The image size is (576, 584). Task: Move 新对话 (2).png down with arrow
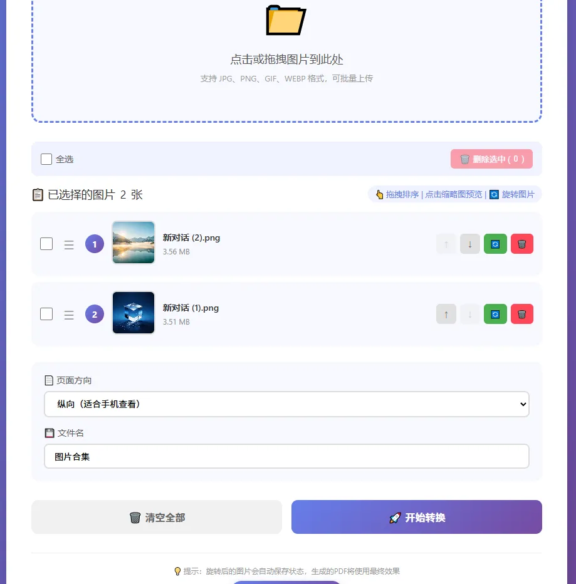[x=470, y=244]
